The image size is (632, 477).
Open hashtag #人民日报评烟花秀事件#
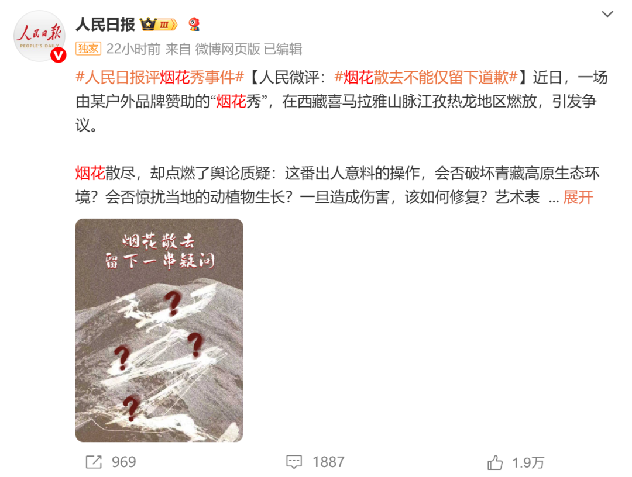[x=160, y=77]
